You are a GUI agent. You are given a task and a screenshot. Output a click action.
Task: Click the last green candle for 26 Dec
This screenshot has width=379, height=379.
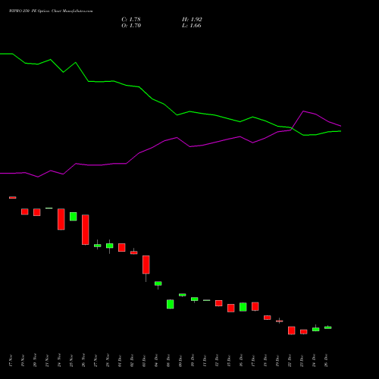coord(328,327)
